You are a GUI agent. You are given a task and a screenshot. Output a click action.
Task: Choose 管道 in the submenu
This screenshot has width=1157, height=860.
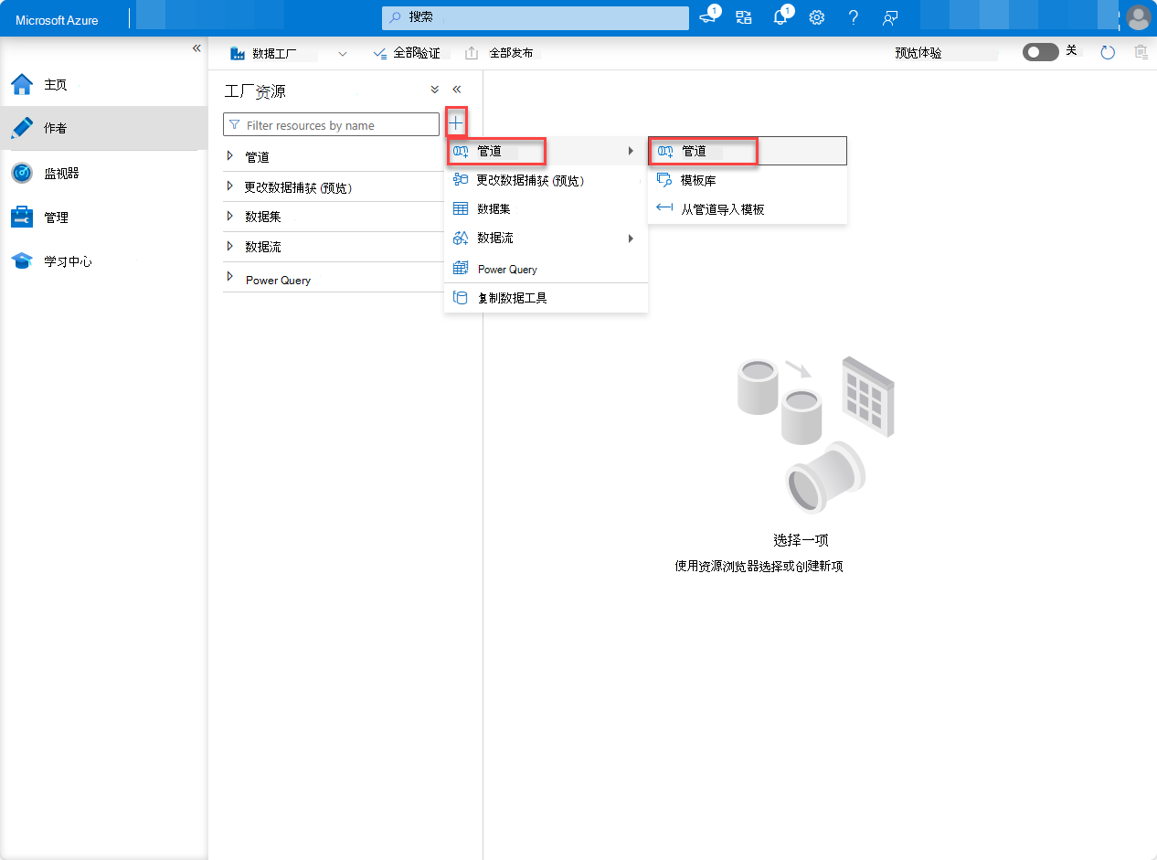click(x=748, y=151)
